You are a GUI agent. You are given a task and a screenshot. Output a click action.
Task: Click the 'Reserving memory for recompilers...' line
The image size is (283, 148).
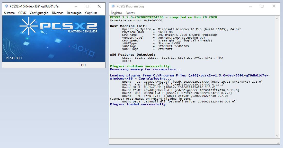point(146,69)
